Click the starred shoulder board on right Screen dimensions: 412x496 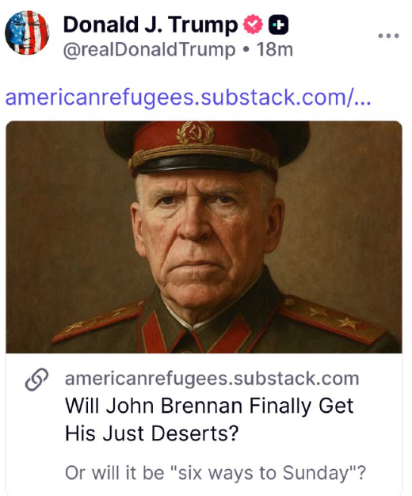(x=332, y=319)
